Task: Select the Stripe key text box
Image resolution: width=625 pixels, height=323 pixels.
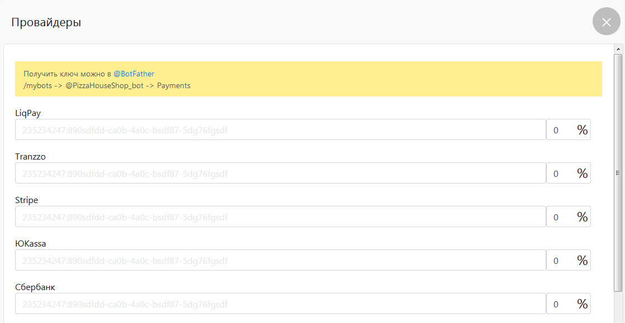Action: tap(280, 216)
